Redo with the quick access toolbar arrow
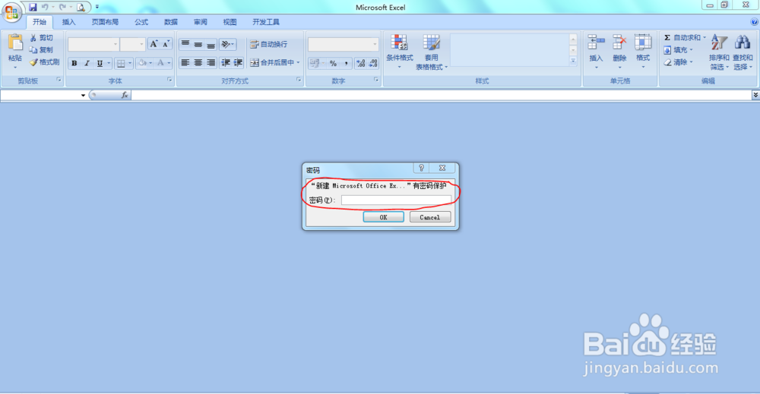 [x=62, y=8]
